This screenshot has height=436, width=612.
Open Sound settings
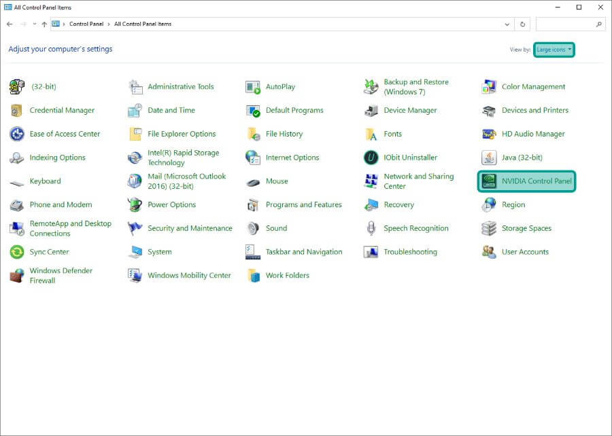(x=276, y=228)
